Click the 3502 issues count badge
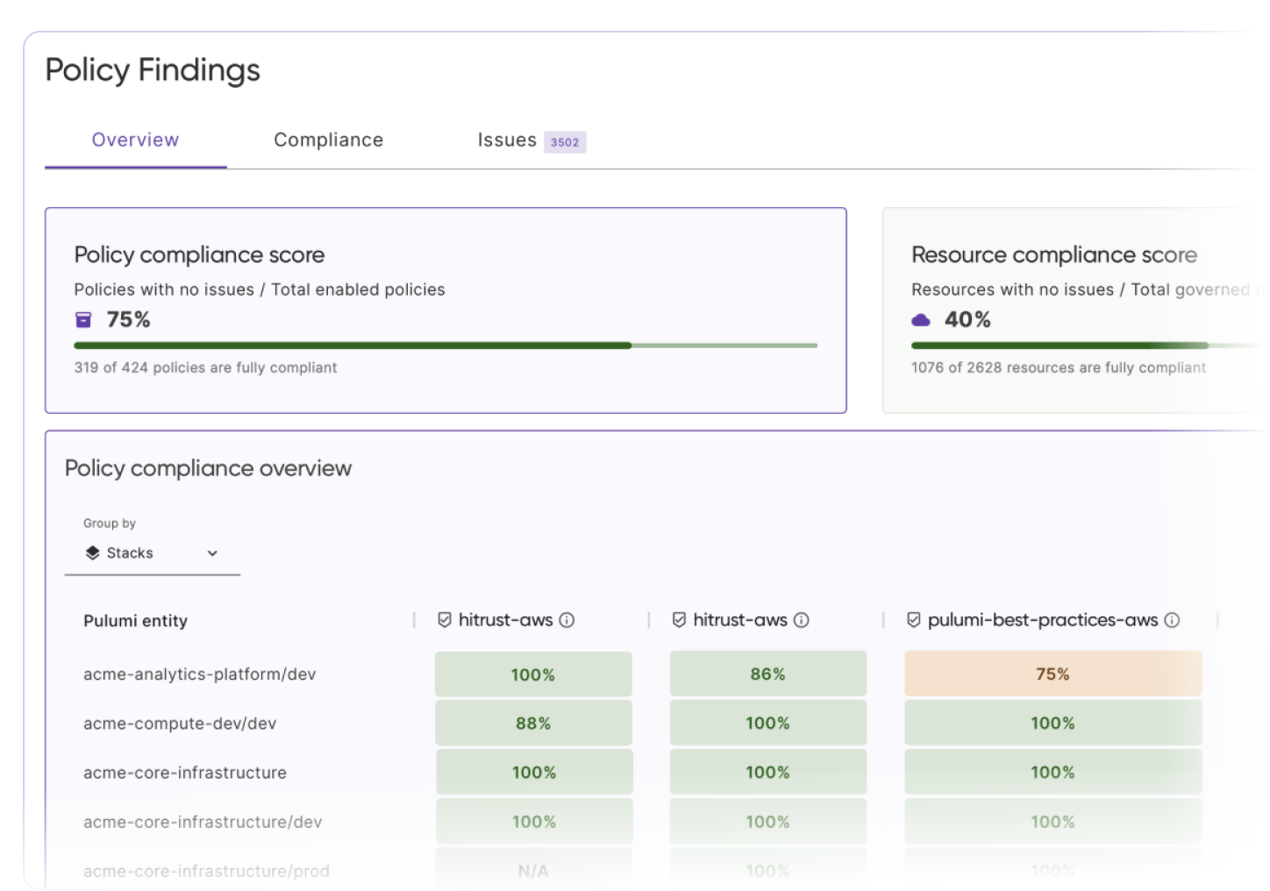Image resolution: width=1270 pixels, height=891 pixels. pyautogui.click(x=565, y=141)
